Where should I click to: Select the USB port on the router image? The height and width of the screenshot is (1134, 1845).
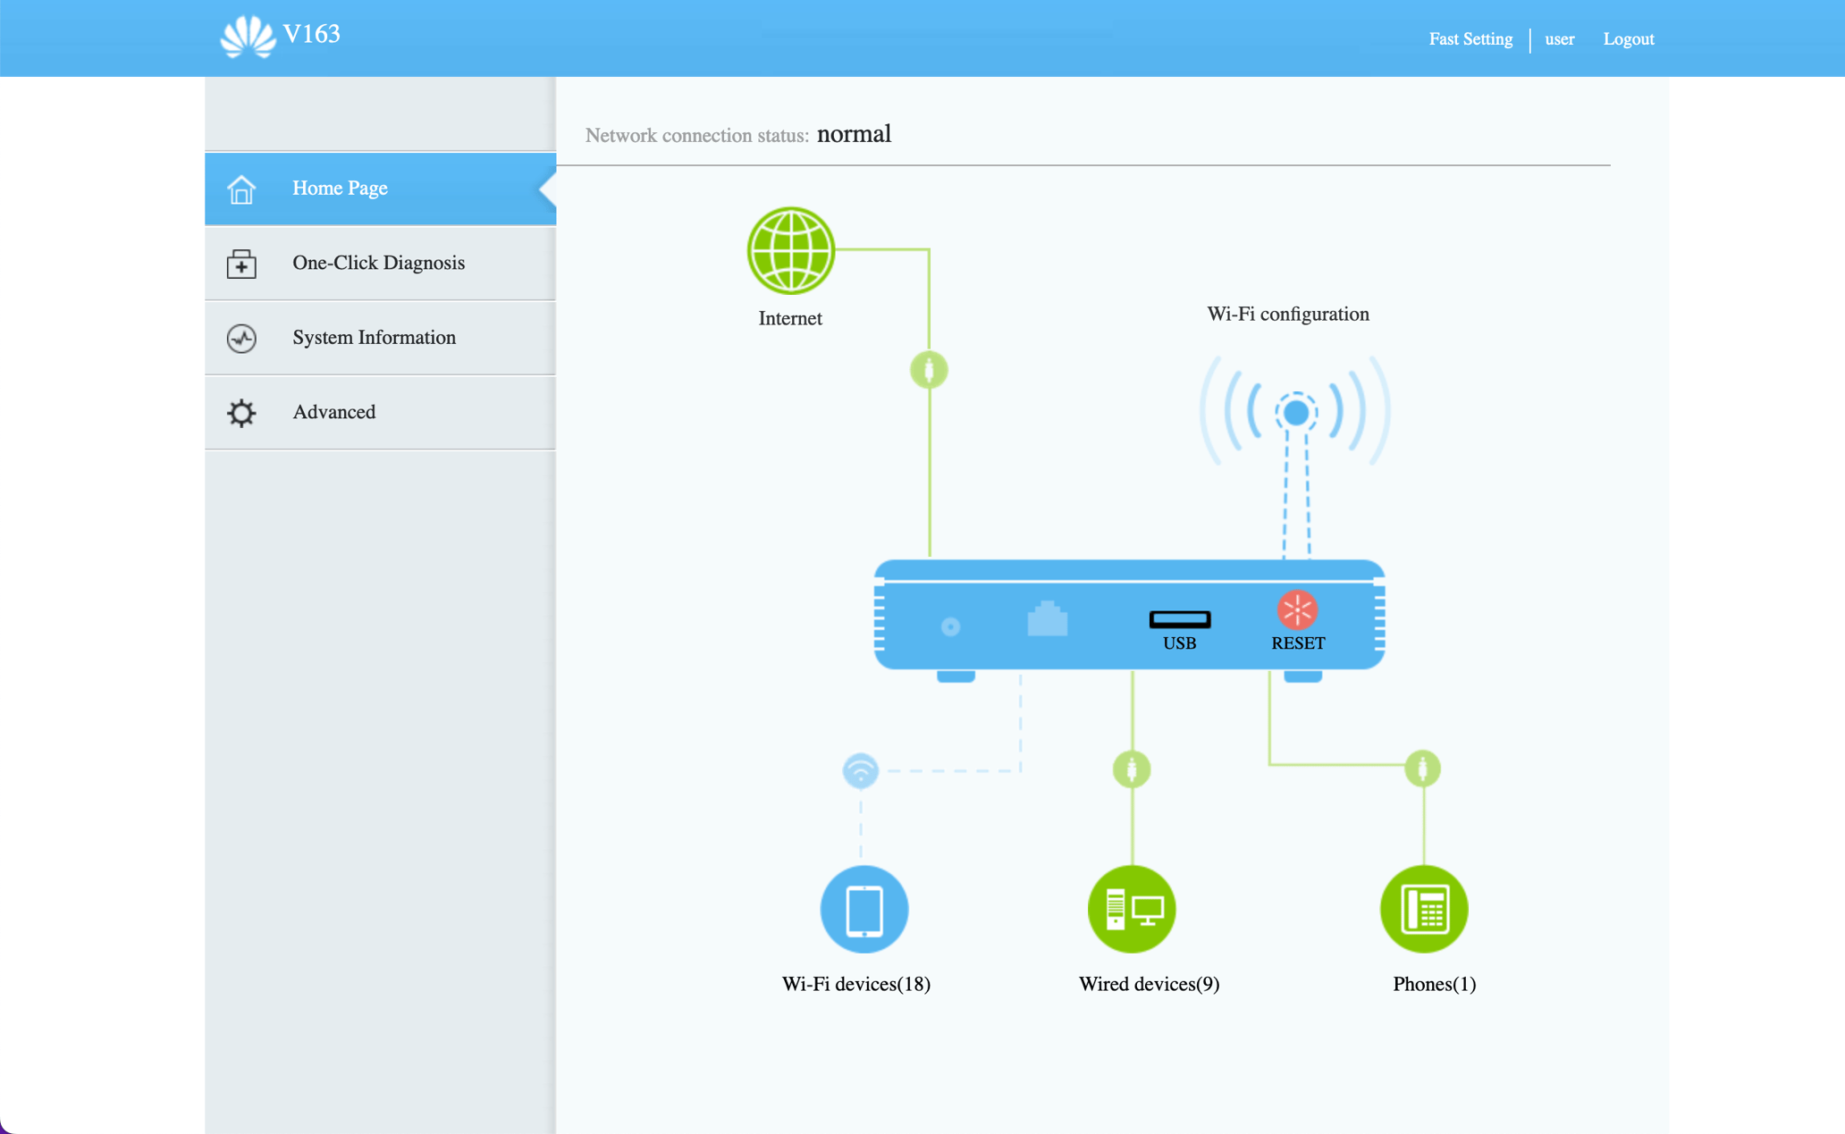pyautogui.click(x=1180, y=618)
